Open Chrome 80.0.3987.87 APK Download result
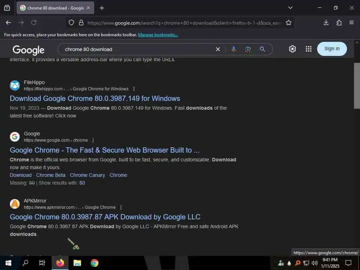This screenshot has height=270, width=360. click(105, 217)
